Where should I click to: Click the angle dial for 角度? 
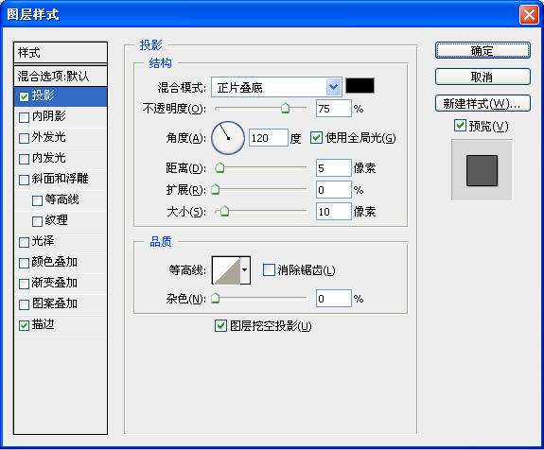pyautogui.click(x=228, y=138)
